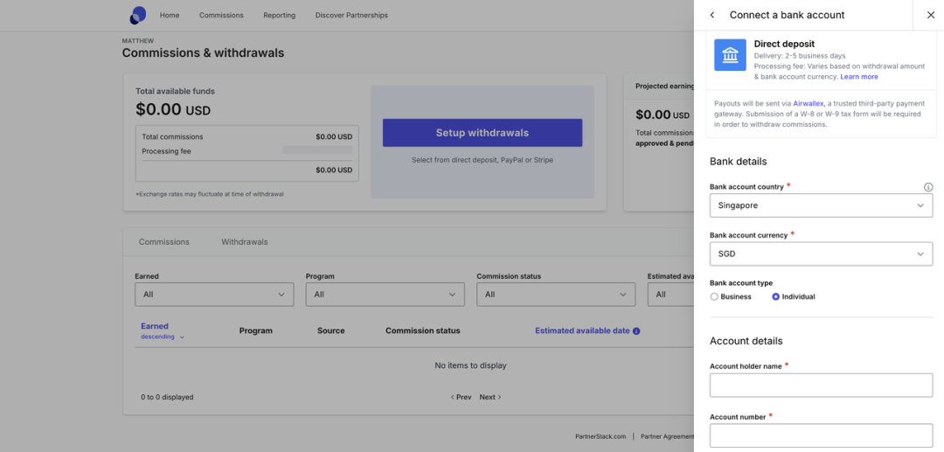Switch to the Commissions tab

164,242
